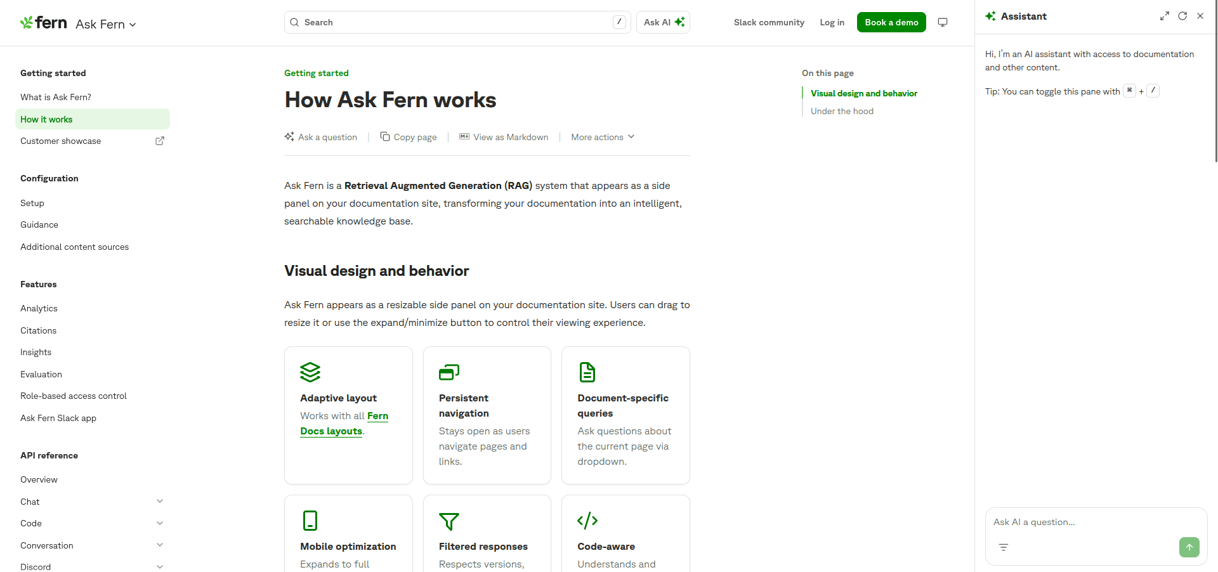Click the Filtered responses funnel icon
The width and height of the screenshot is (1218, 572).
449,521
